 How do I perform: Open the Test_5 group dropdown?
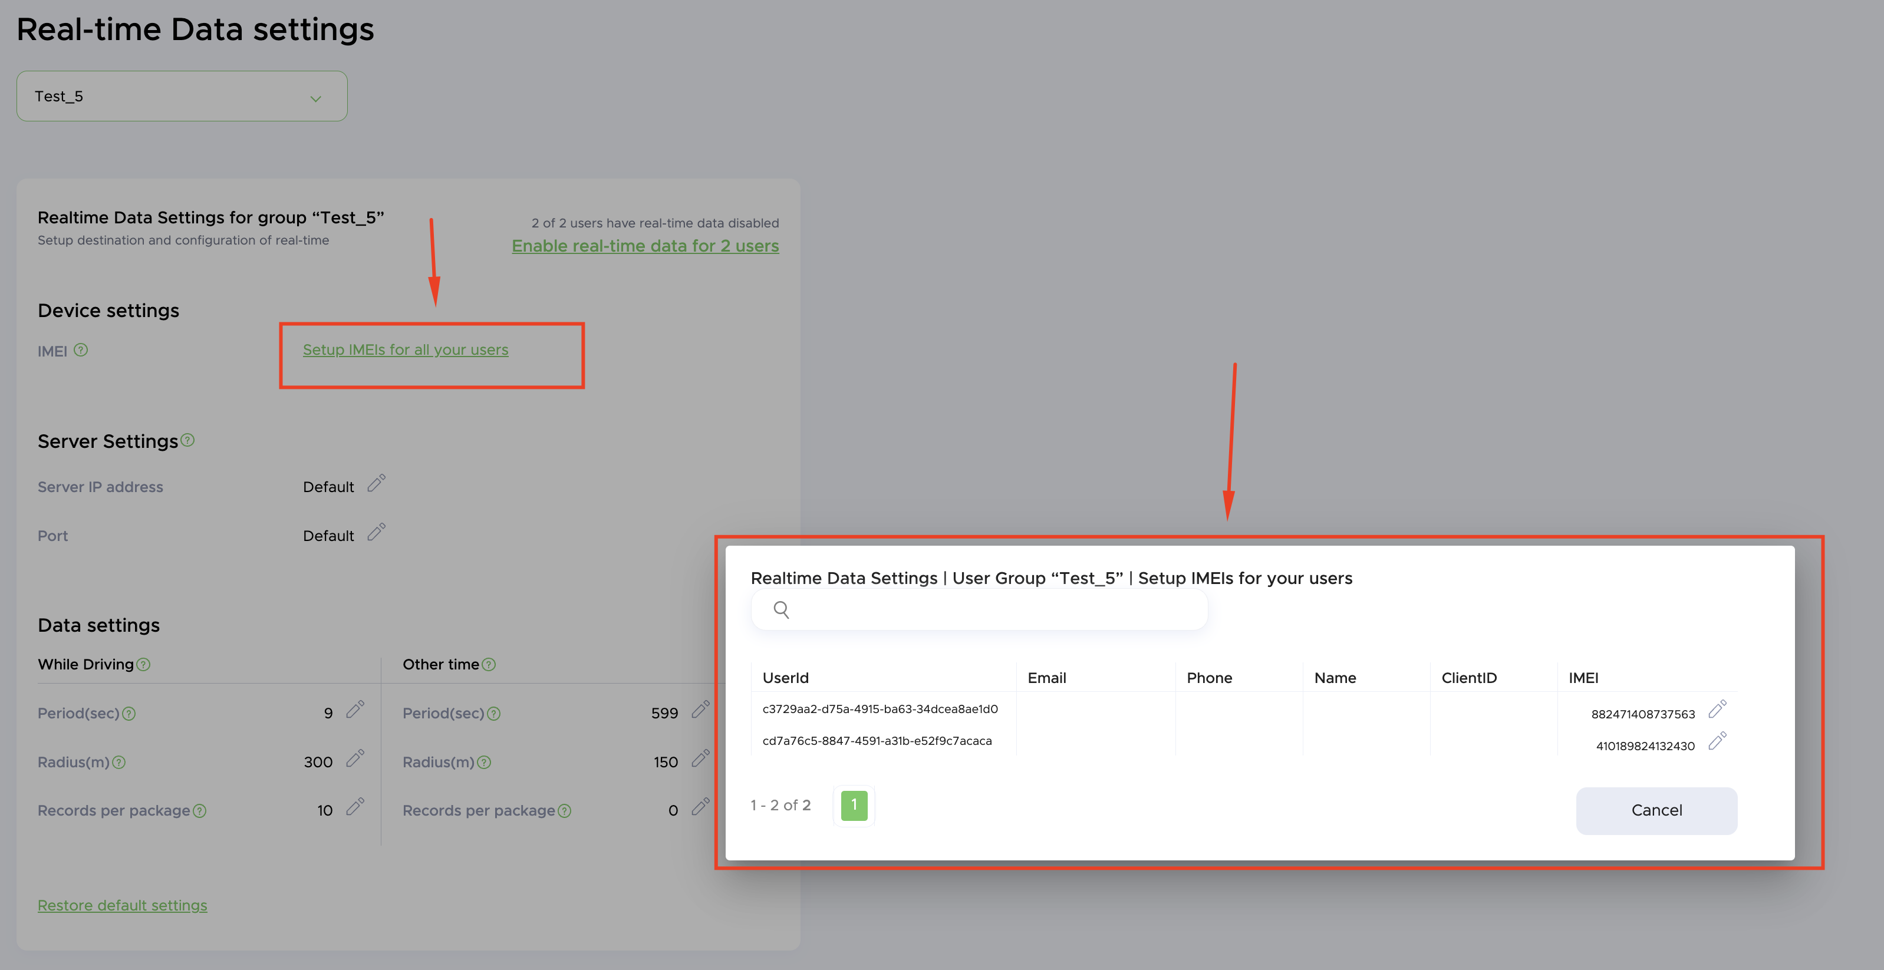tap(182, 95)
